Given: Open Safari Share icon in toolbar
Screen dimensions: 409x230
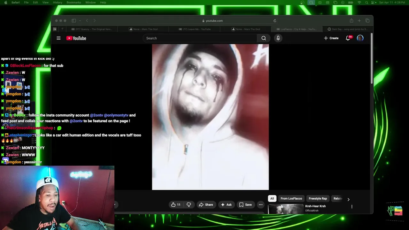Looking at the screenshot, I should (351, 21).
